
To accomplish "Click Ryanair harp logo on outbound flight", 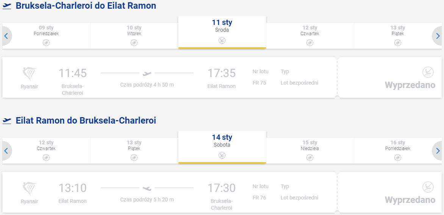I will pos(29,74).
